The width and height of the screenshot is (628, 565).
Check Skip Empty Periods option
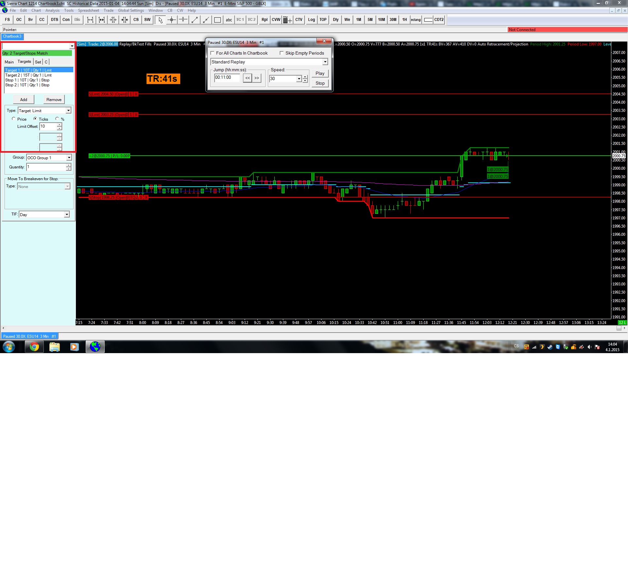[x=282, y=53]
